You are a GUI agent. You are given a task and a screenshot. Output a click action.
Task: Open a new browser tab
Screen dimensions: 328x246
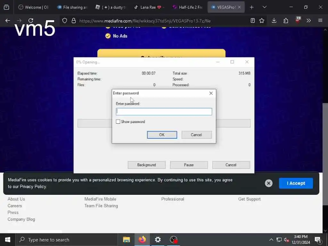(252, 7)
